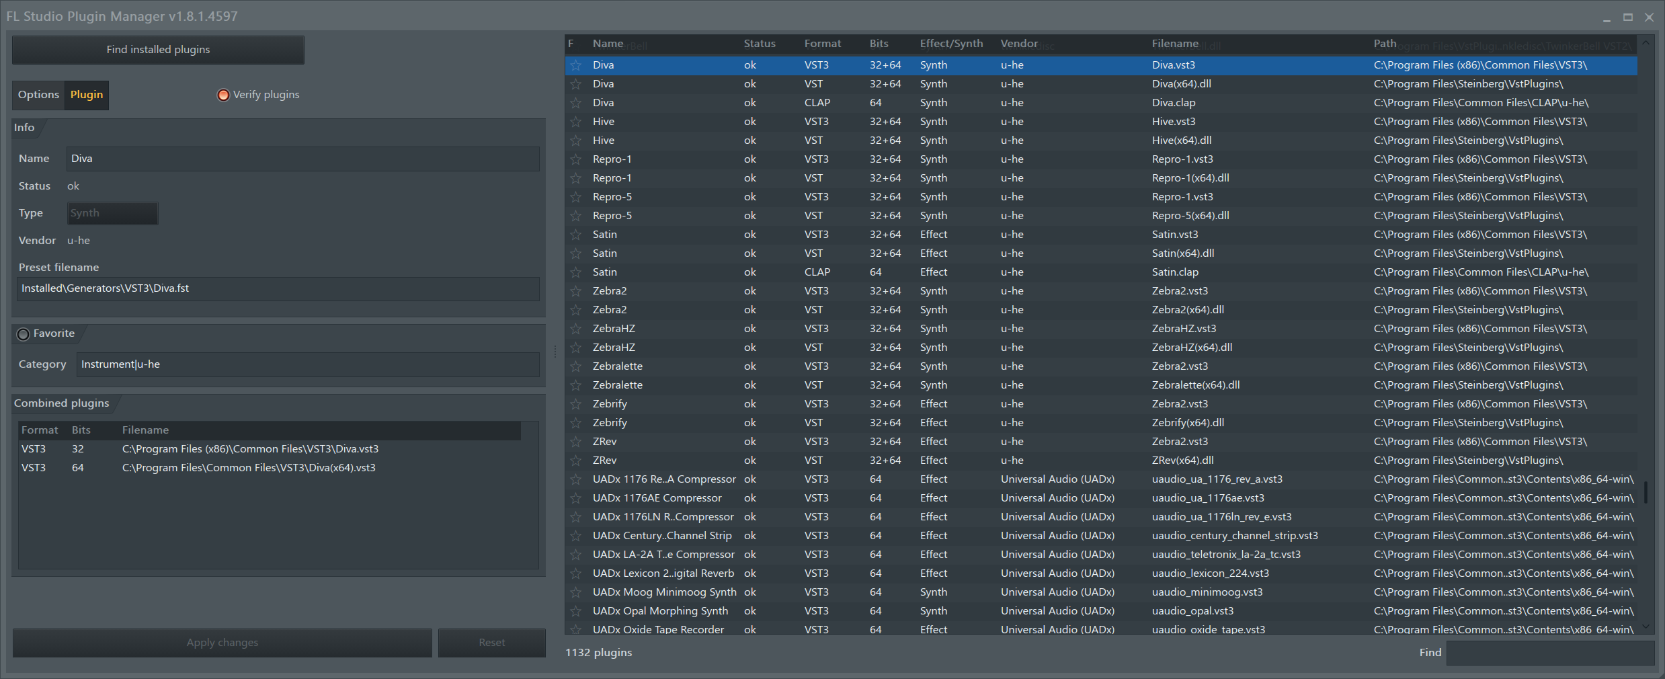Star the Hive VST plugin

point(577,140)
